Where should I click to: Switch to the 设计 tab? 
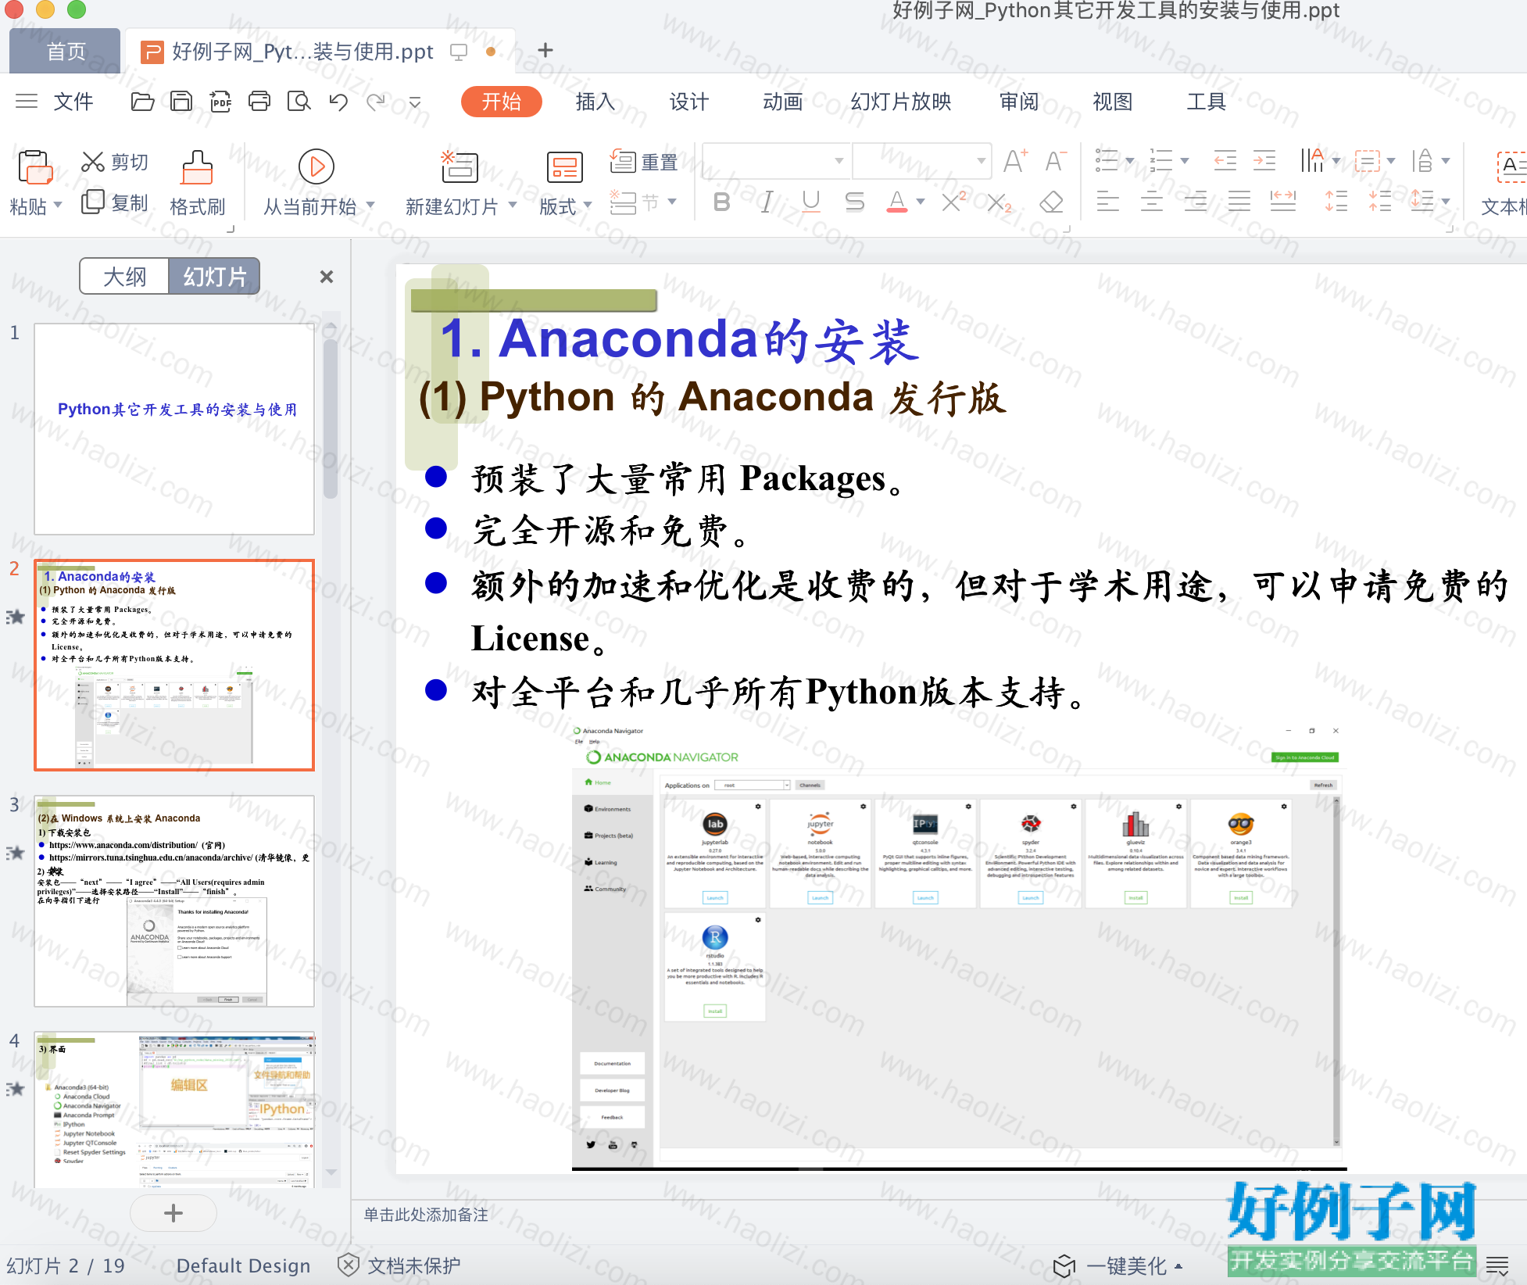tap(688, 102)
